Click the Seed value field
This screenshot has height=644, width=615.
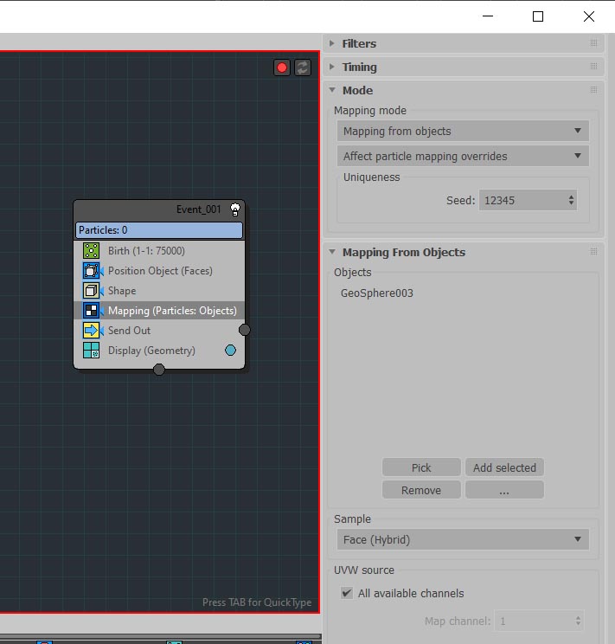coord(523,201)
